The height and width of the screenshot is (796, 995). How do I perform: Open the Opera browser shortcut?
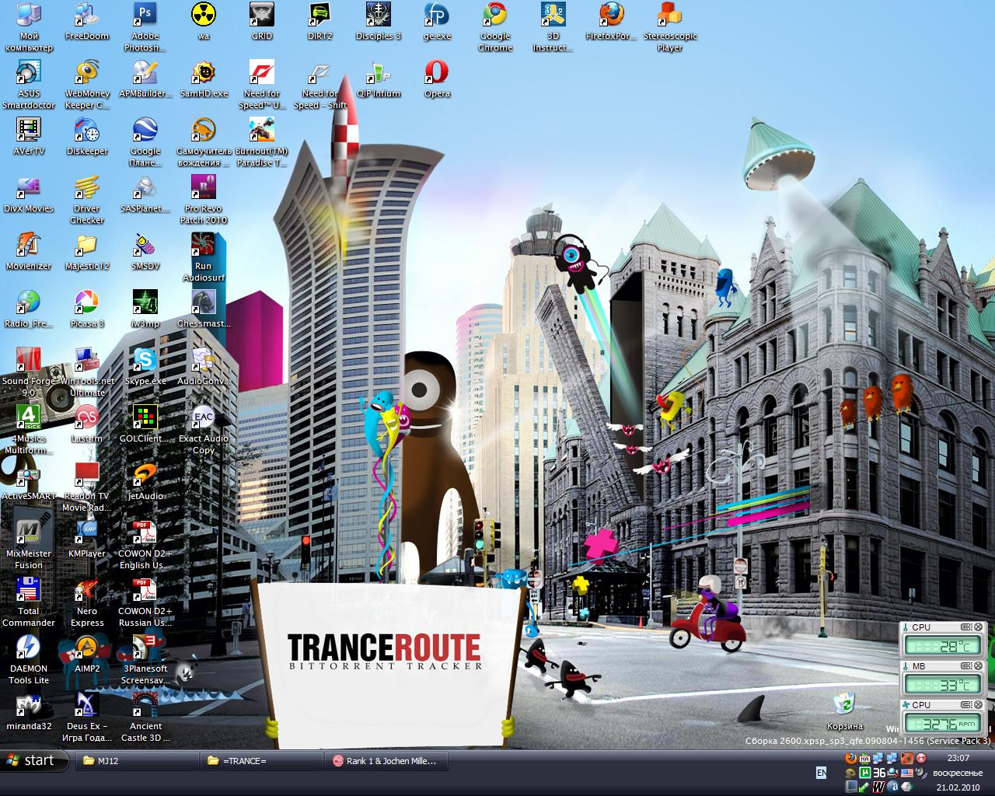(x=437, y=79)
